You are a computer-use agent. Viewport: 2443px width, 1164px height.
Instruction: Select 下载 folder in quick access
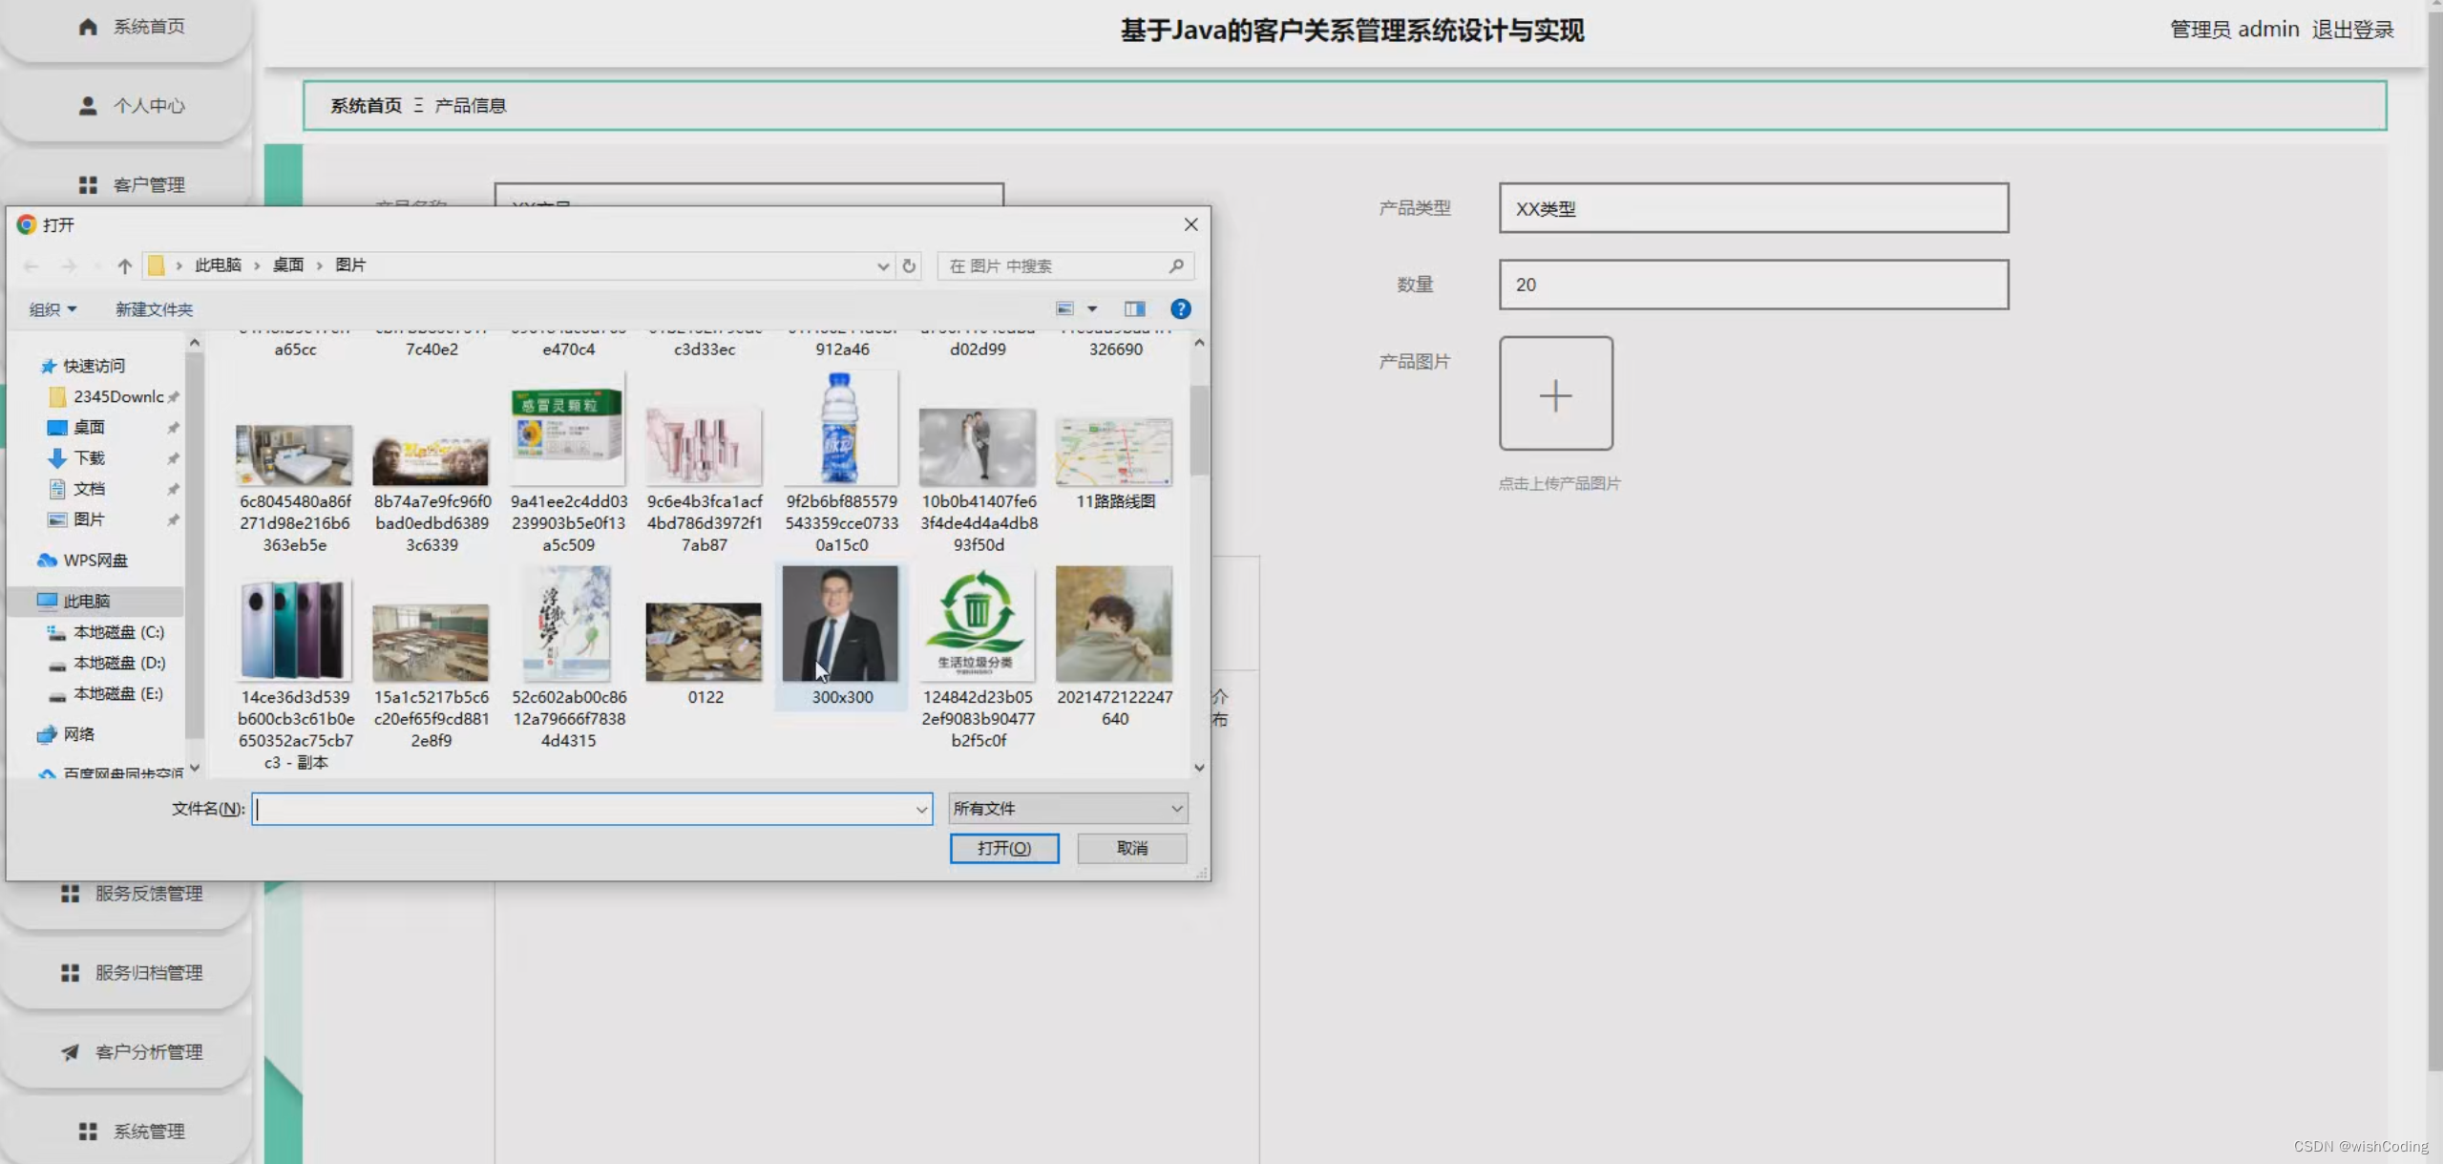pos(89,458)
